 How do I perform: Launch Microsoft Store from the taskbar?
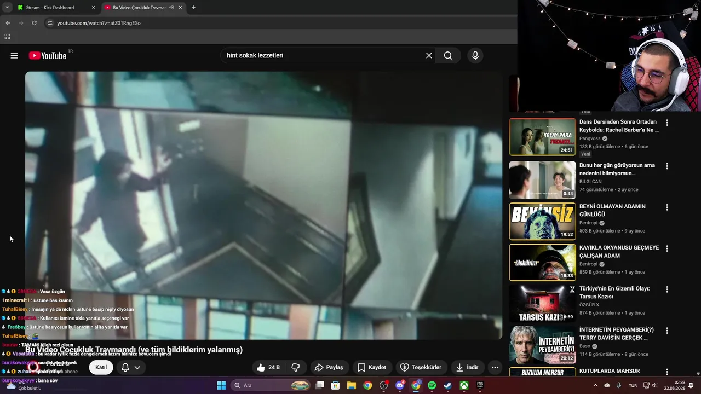(x=336, y=385)
